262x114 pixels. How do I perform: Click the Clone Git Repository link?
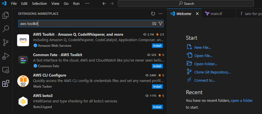tap(212, 72)
